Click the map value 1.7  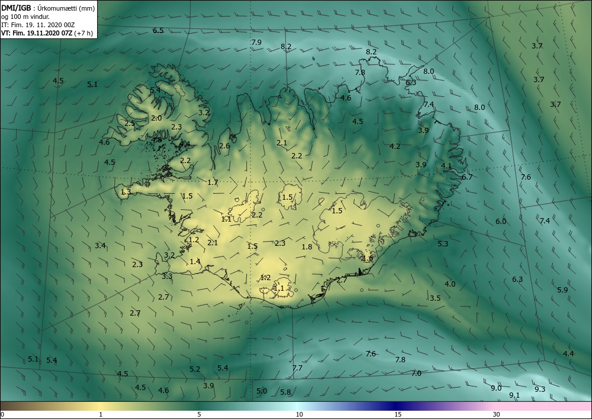[x=213, y=183]
